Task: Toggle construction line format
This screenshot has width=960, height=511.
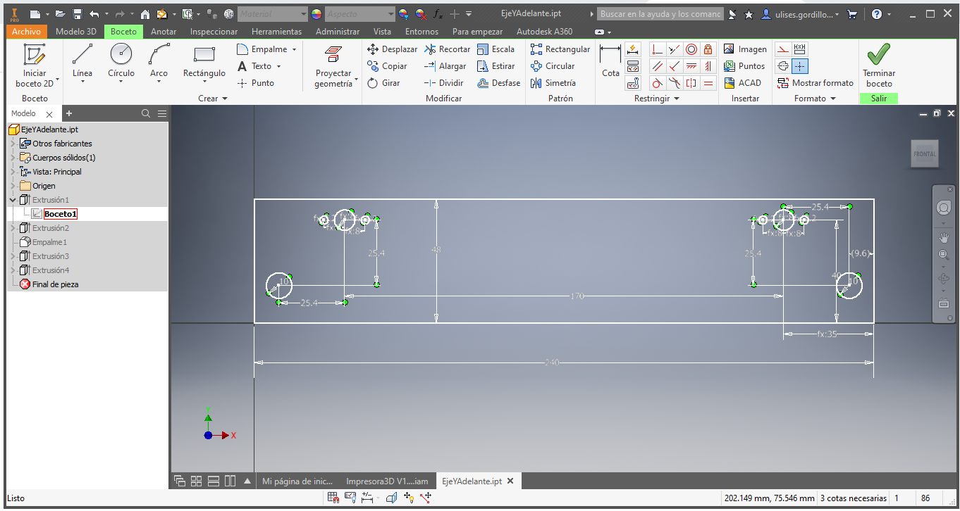Action: coord(782,49)
